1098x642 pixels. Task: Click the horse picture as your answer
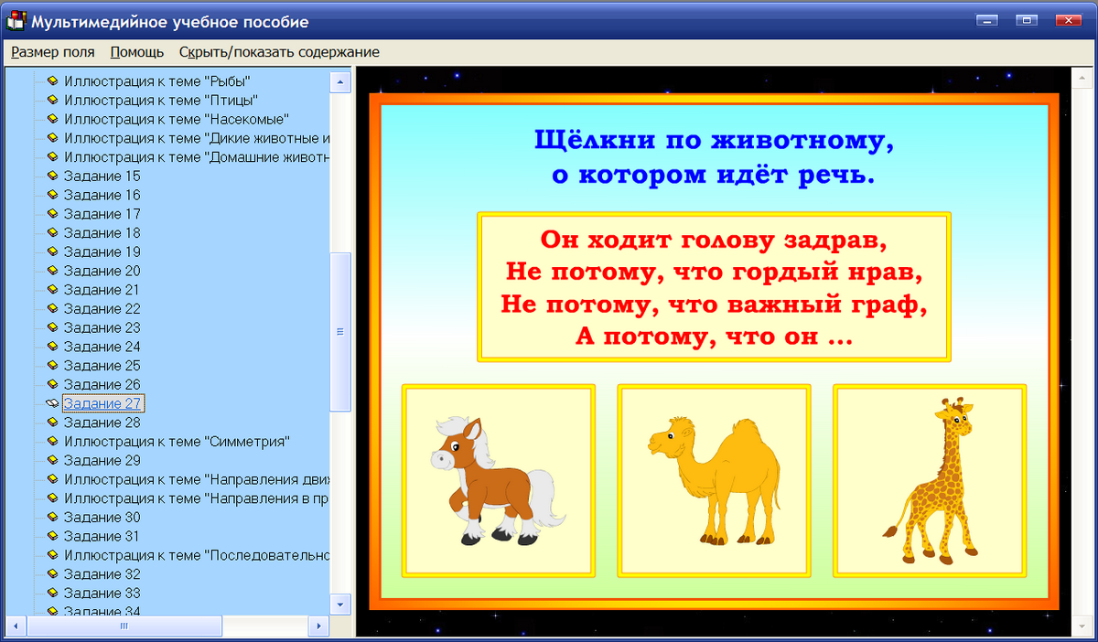click(499, 478)
